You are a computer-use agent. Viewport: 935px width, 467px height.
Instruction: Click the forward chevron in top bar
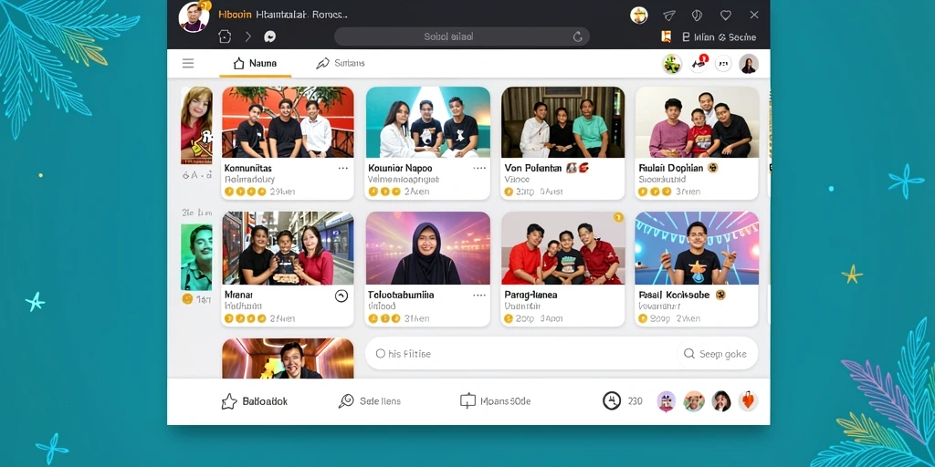[247, 36]
